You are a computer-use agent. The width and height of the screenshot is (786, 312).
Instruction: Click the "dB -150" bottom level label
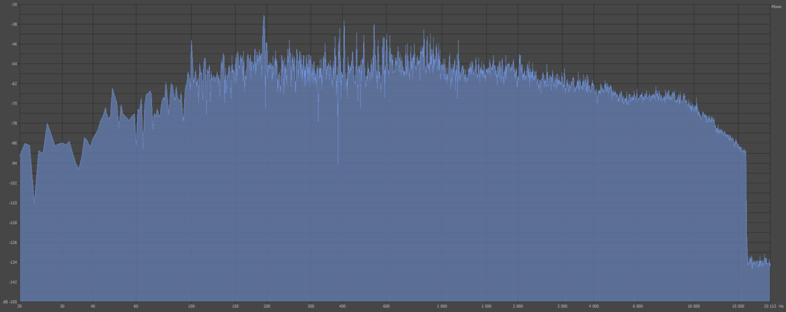pyautogui.click(x=10, y=302)
